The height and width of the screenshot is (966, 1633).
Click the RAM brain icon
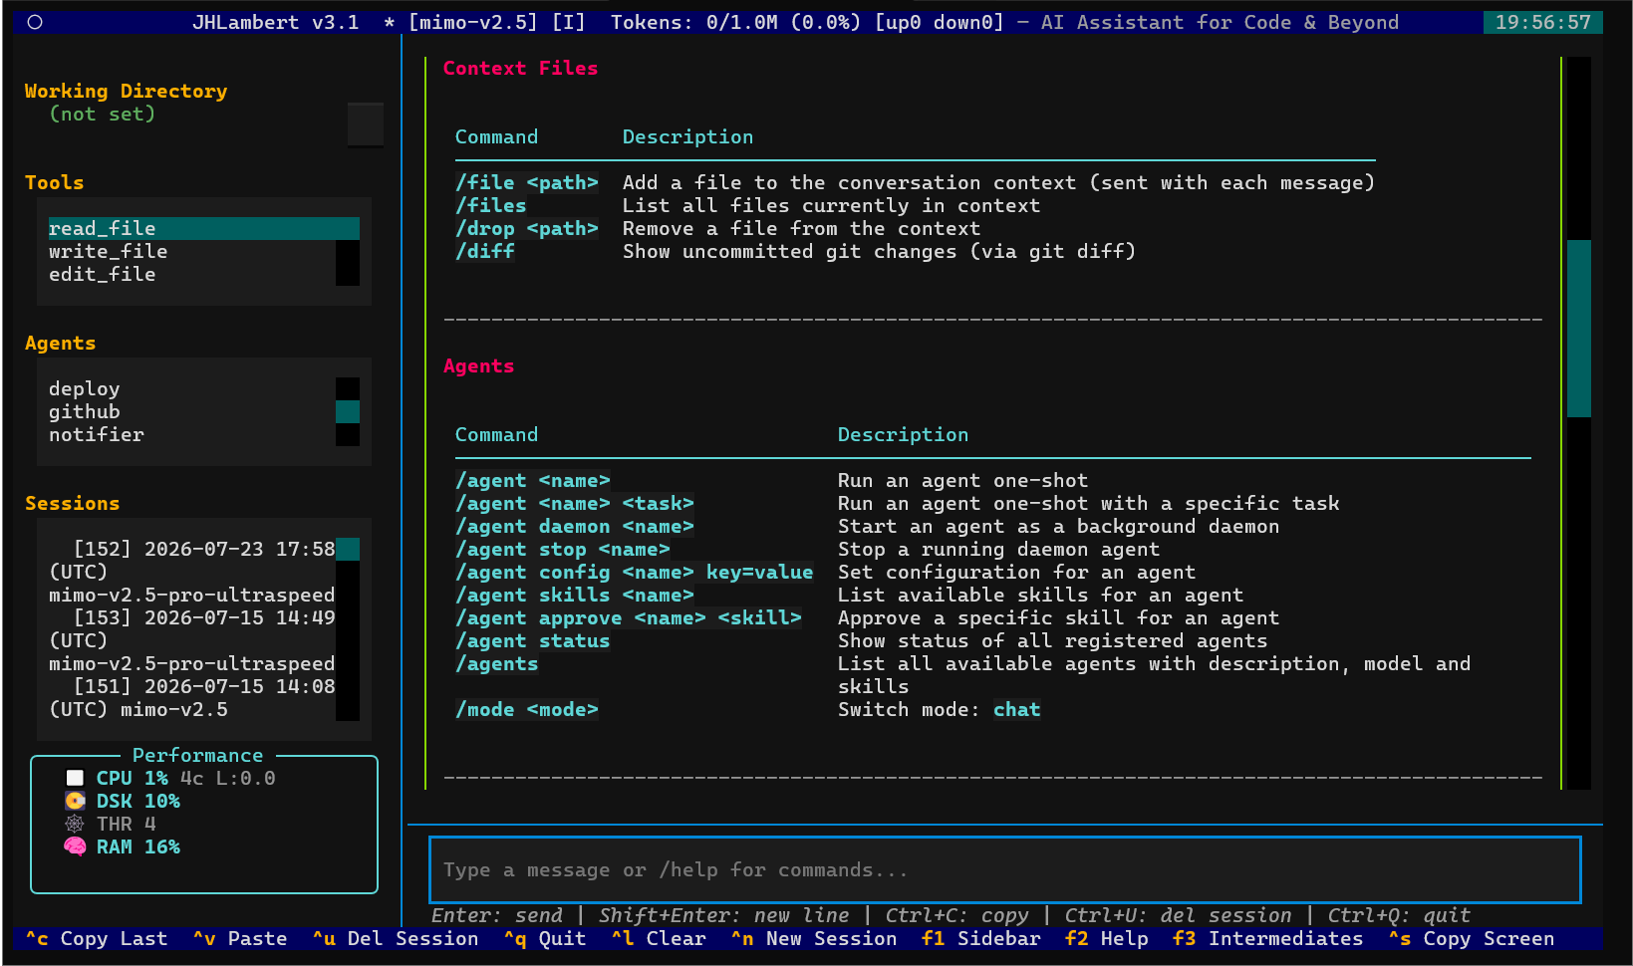[x=75, y=846]
